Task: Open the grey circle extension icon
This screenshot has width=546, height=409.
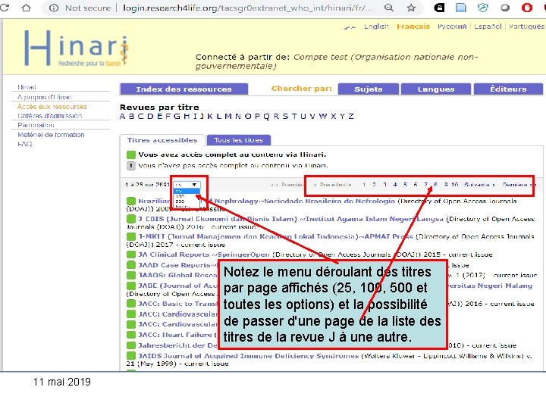Action: 505,8
